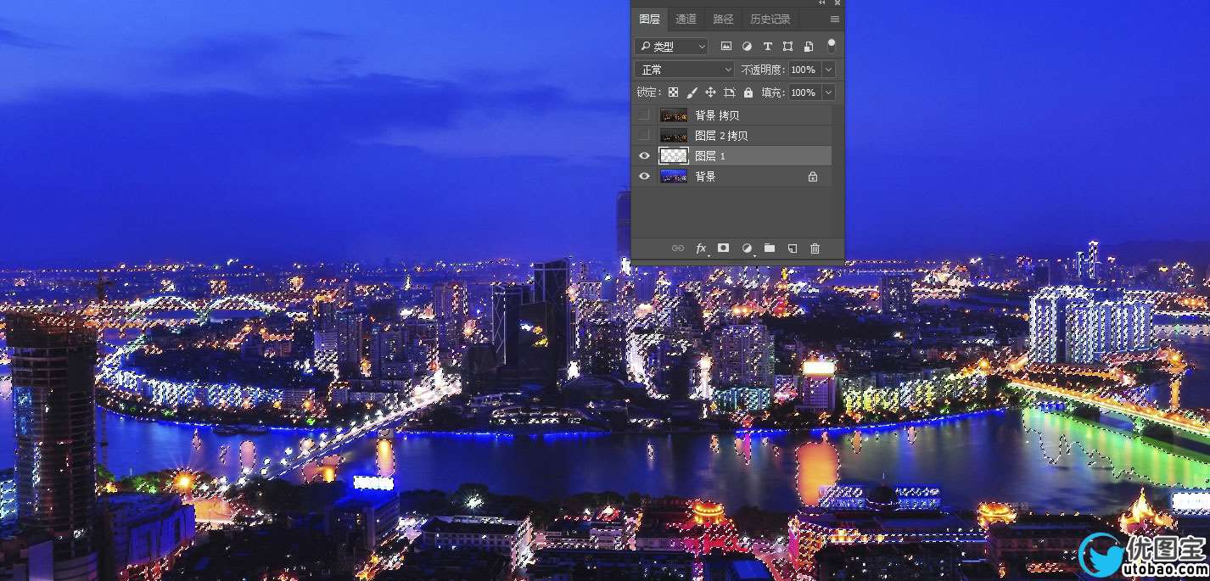Screen dimensions: 1210x581
Task: Lock all layer attributes
Action: (748, 92)
